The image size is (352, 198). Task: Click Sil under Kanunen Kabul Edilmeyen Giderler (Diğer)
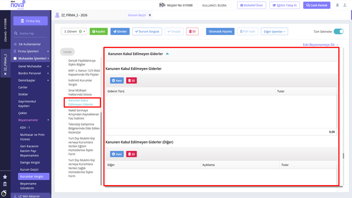(x=131, y=154)
